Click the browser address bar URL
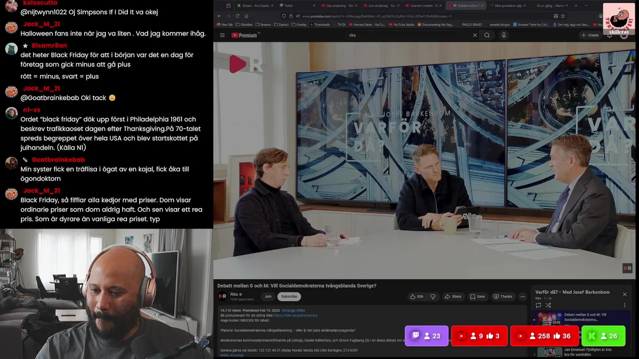The image size is (639, 359). [377, 16]
